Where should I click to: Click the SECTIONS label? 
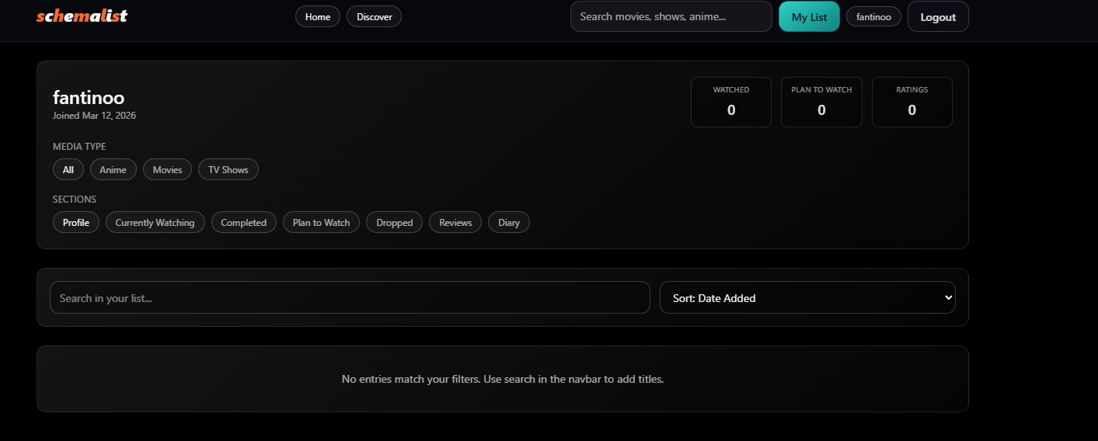[75, 200]
